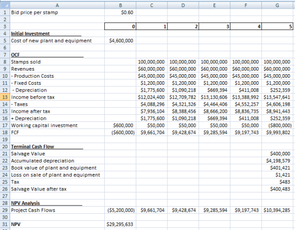Click the column D header
Viewport: 295px width, 230px height.
[183, 6]
